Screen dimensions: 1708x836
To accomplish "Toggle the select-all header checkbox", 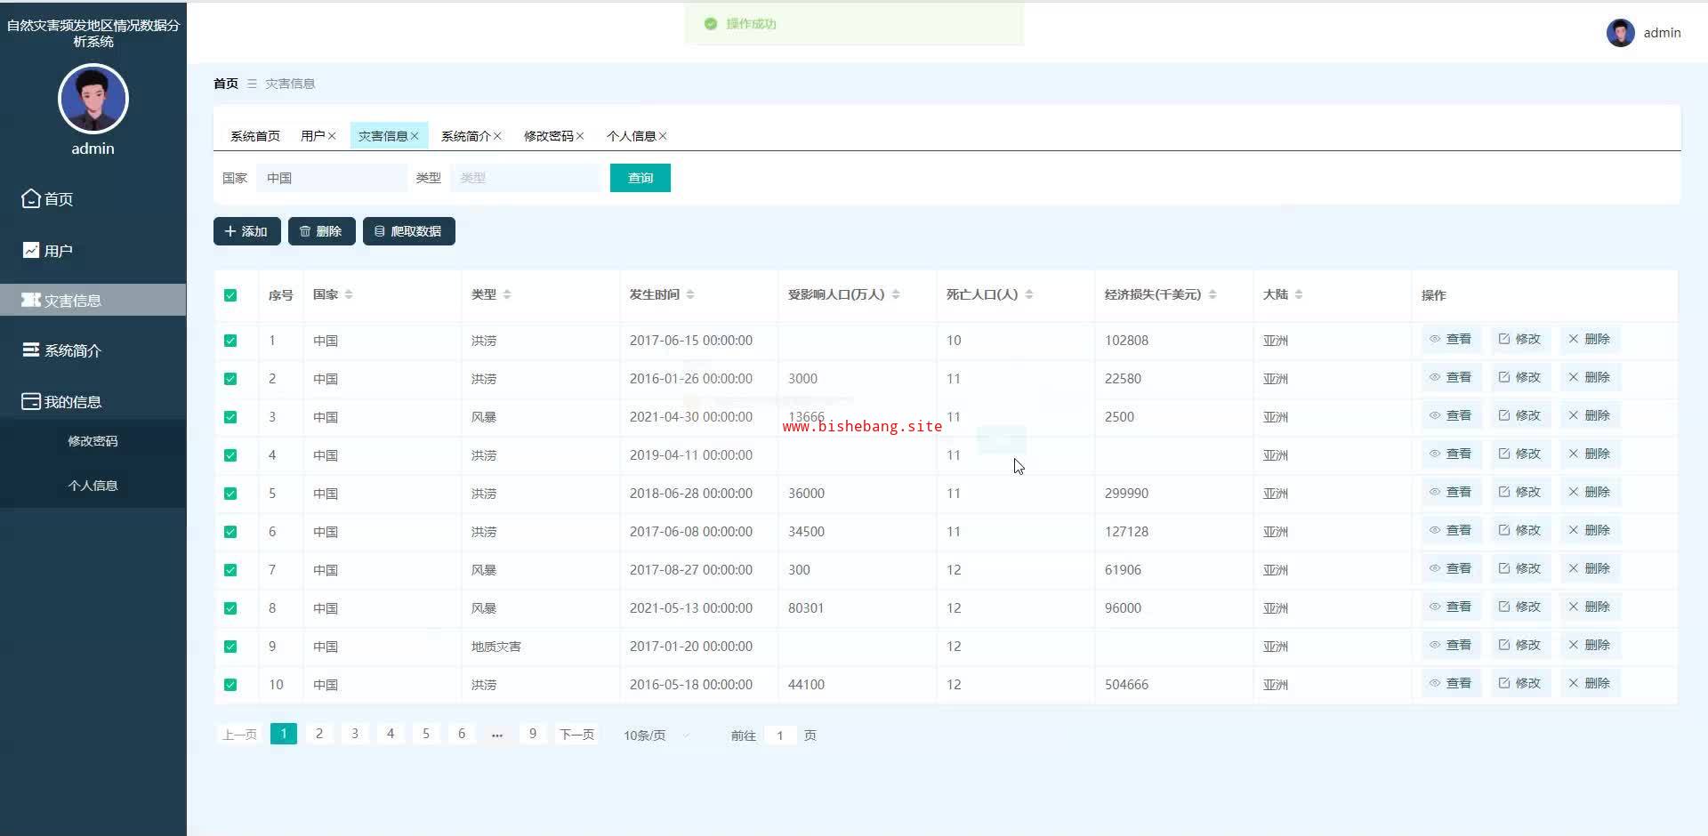I will point(230,295).
